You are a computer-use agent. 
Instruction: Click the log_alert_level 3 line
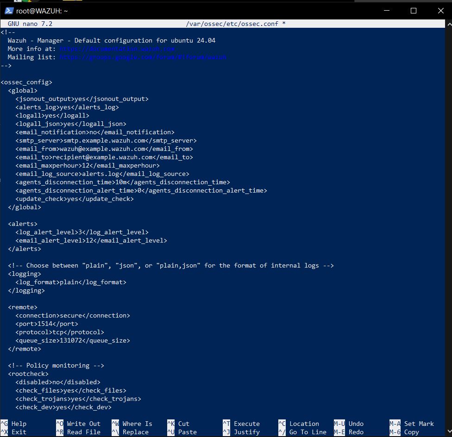coord(82,232)
